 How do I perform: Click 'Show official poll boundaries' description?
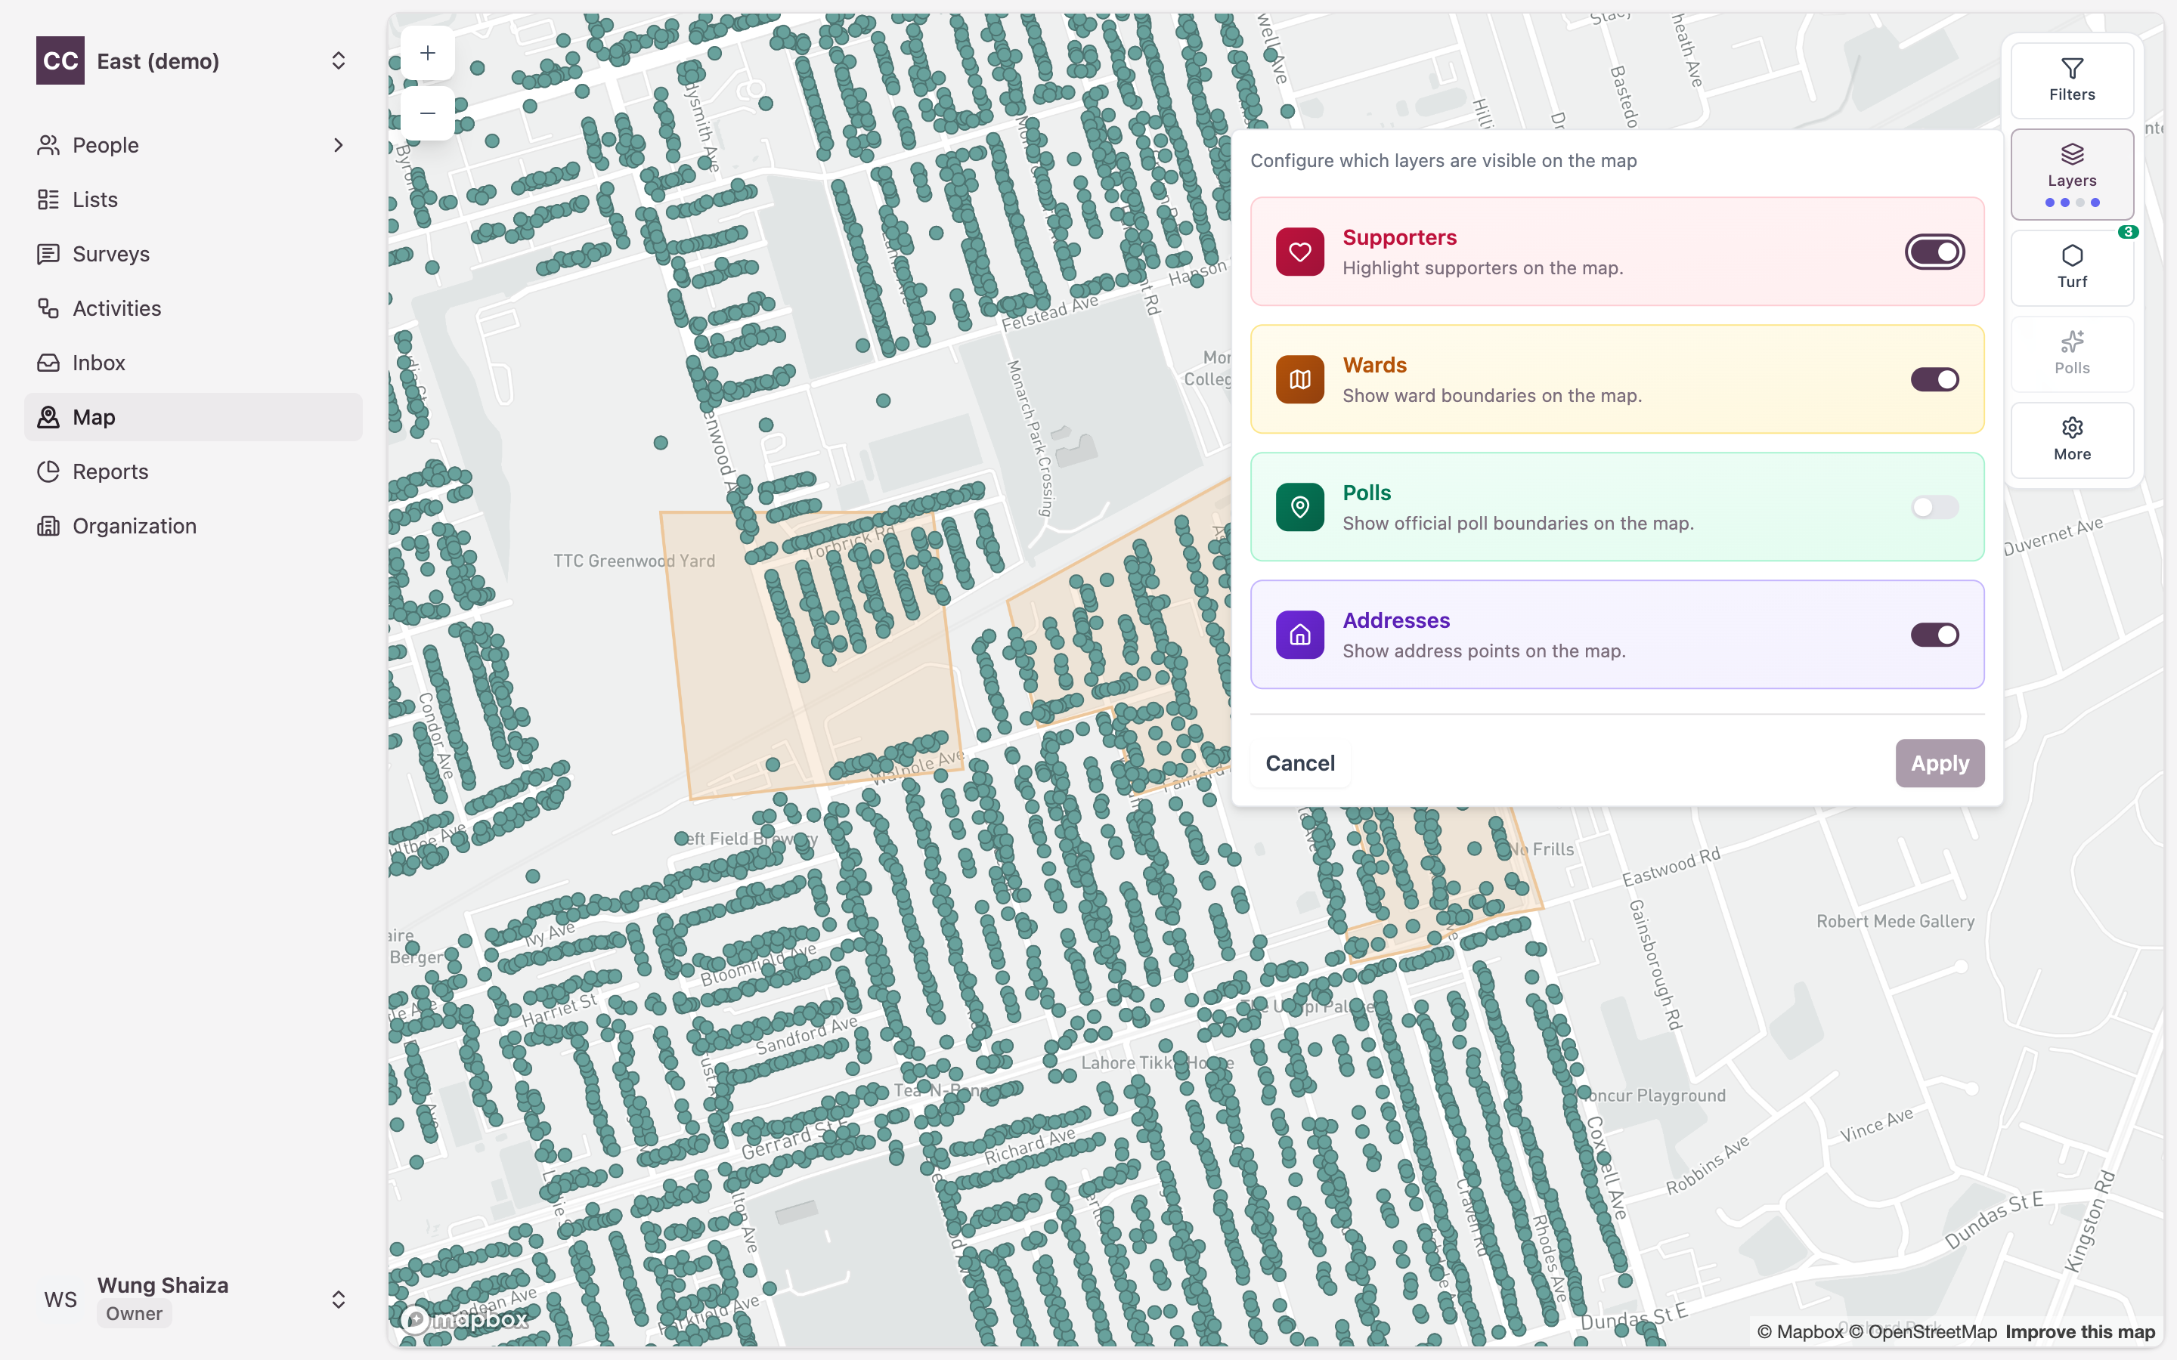coord(1518,524)
